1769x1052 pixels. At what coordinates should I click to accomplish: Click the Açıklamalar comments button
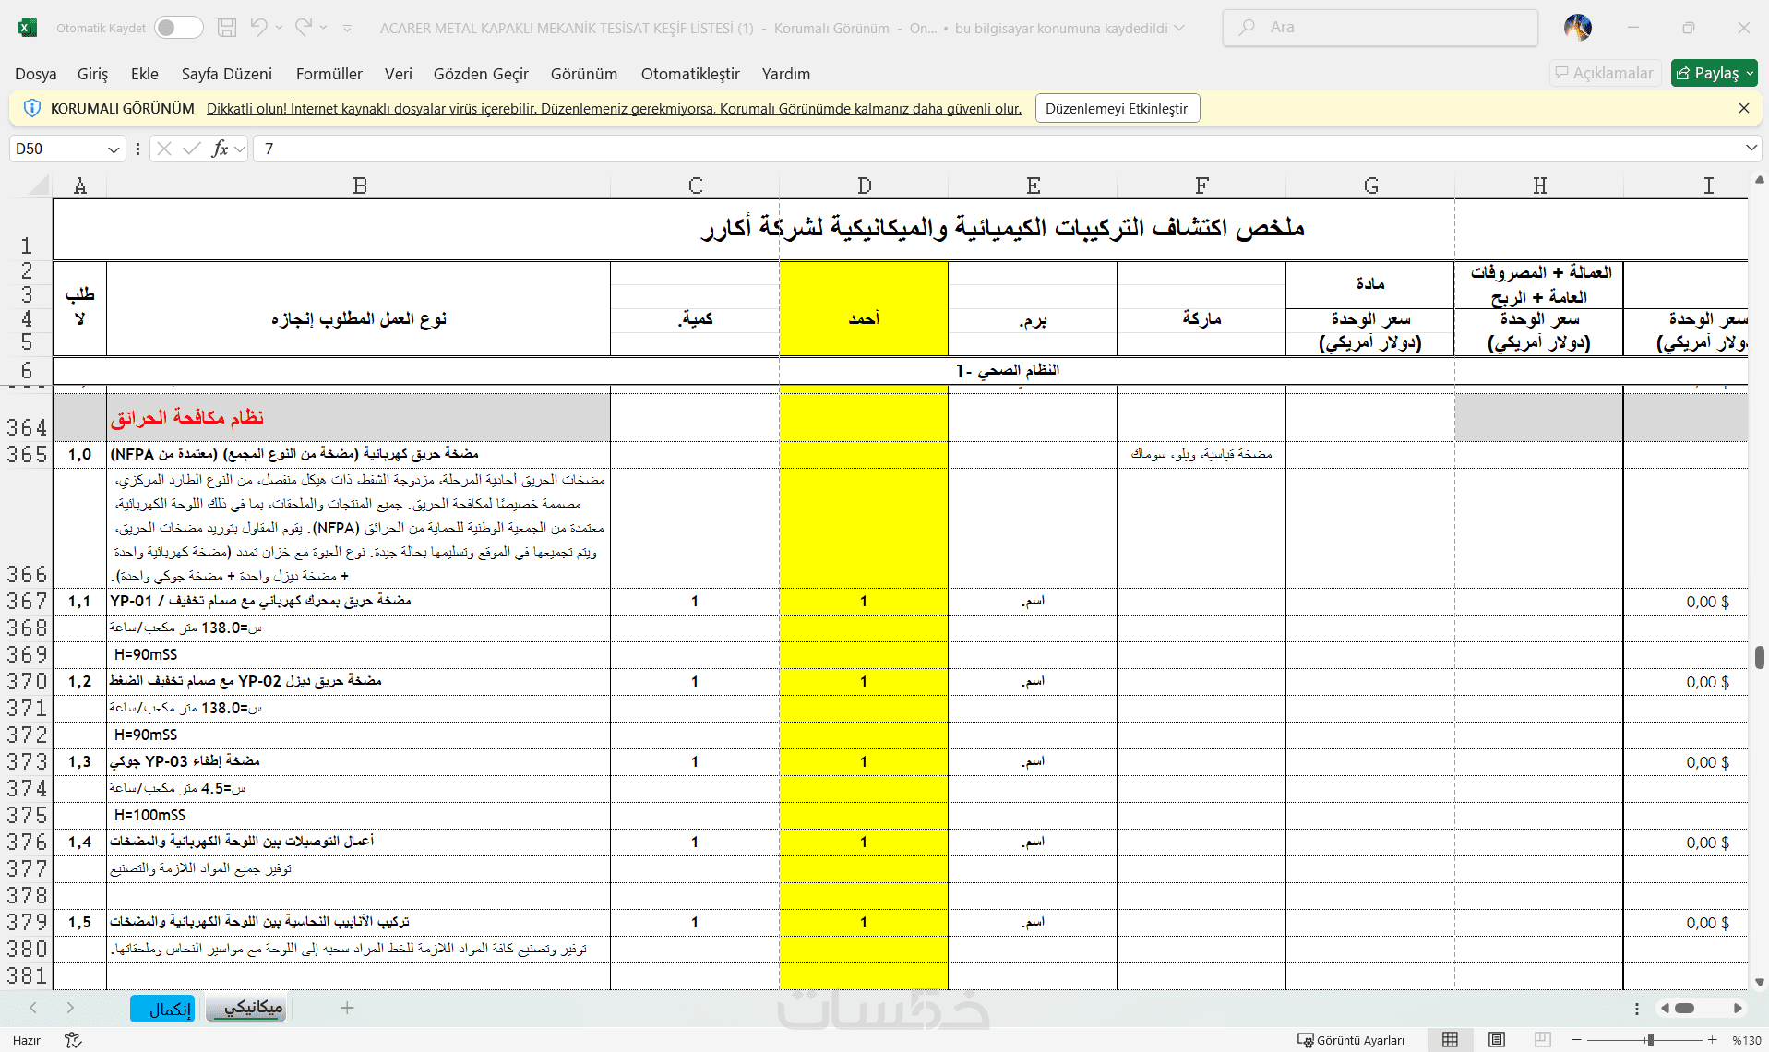[1605, 73]
